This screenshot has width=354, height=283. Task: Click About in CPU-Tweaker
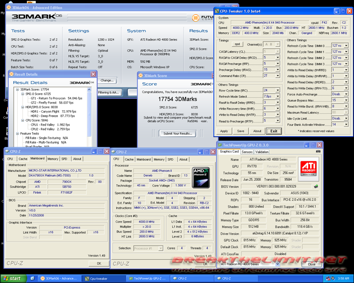[x=257, y=131]
